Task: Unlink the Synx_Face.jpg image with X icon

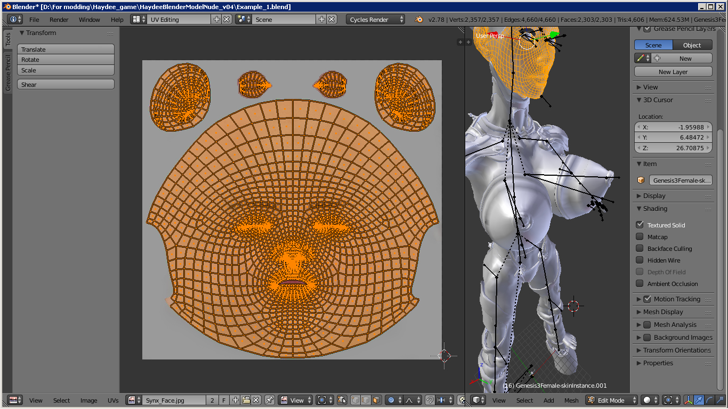Action: pos(256,400)
